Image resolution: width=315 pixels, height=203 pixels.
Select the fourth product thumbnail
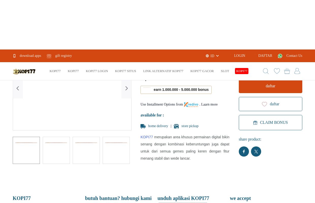[x=116, y=150]
